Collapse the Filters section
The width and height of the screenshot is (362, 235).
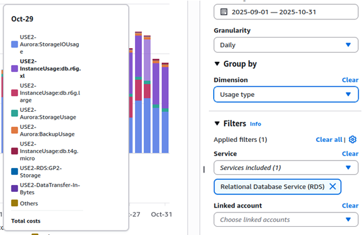tap(217, 124)
